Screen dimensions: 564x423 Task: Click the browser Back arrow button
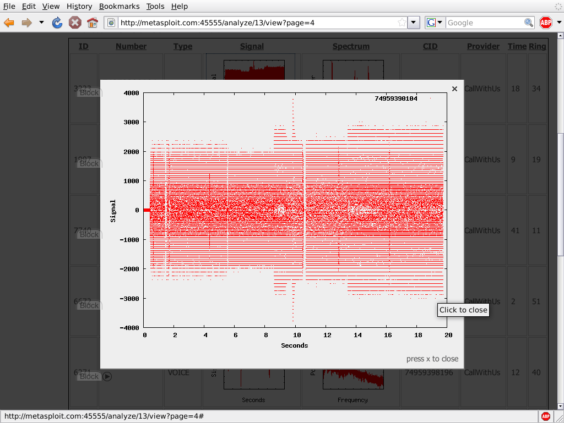coord(9,23)
